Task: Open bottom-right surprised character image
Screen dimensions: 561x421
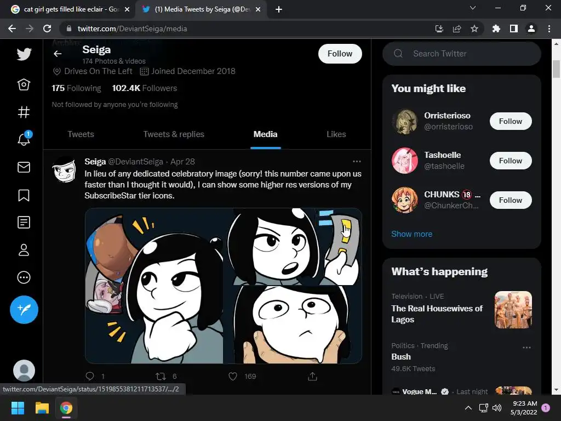Action: [x=293, y=325]
